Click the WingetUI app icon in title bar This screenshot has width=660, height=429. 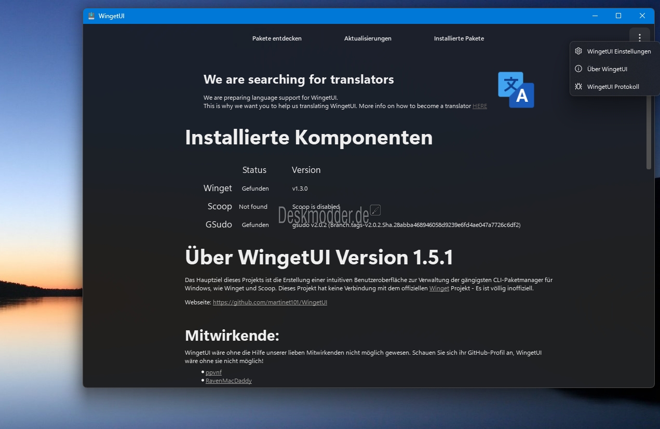coord(91,16)
